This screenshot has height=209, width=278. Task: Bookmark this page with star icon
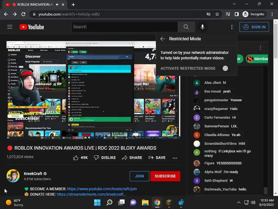coord(217,14)
